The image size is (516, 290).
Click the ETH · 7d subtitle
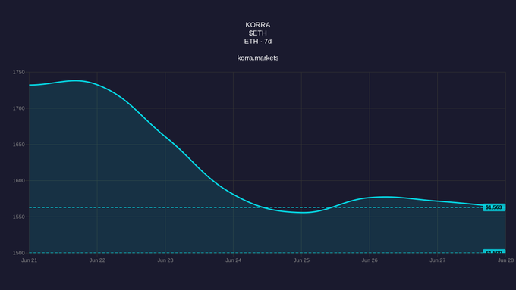[x=258, y=42]
